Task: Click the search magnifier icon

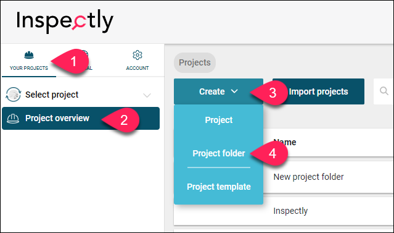Action: point(384,91)
